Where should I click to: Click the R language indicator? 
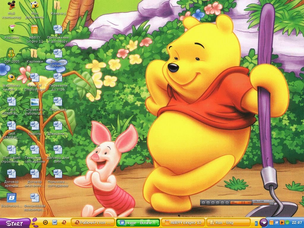point(256,224)
